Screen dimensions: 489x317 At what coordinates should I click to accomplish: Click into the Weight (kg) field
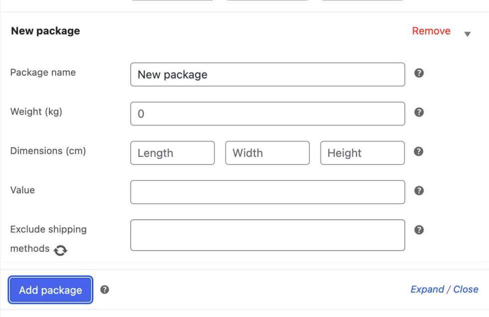(267, 114)
